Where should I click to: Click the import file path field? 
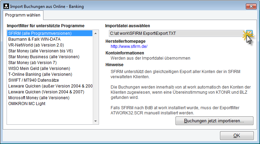[x=177, y=33]
